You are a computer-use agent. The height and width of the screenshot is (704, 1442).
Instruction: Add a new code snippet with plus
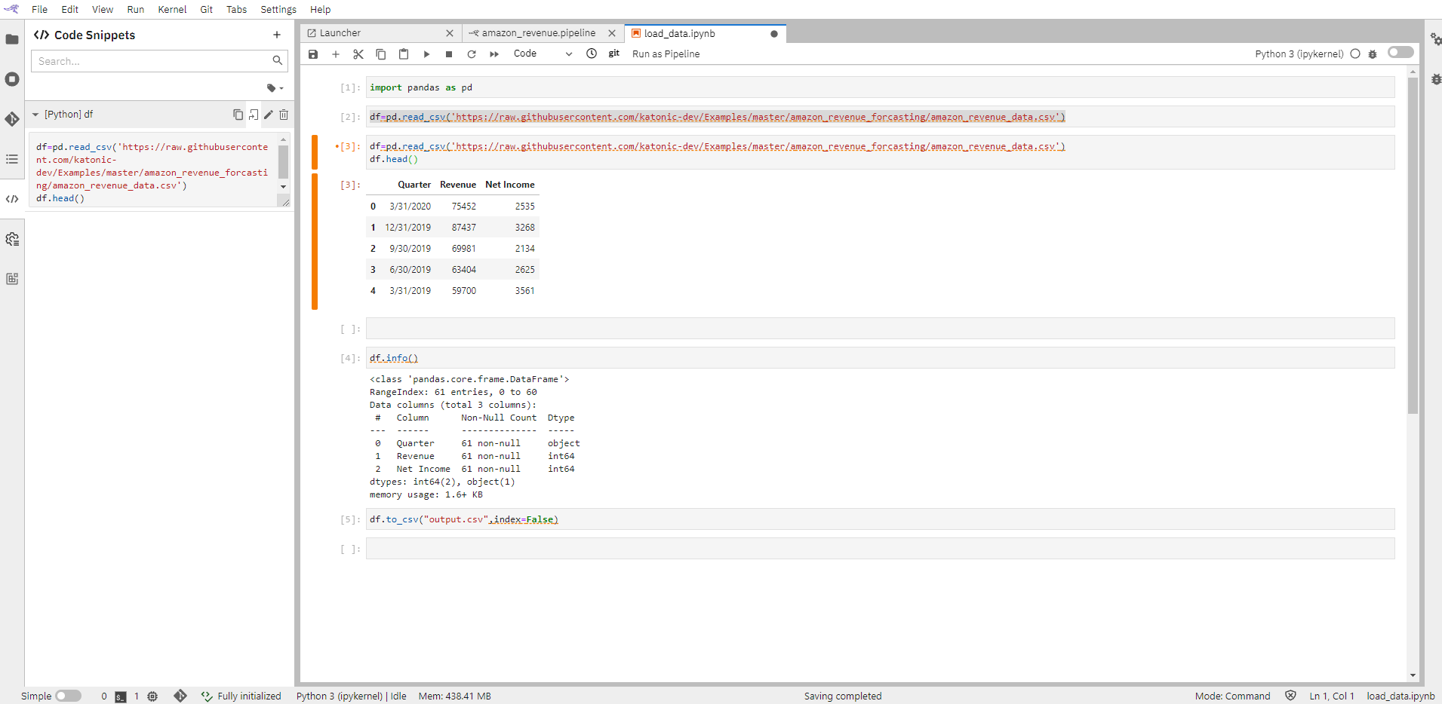pos(277,35)
